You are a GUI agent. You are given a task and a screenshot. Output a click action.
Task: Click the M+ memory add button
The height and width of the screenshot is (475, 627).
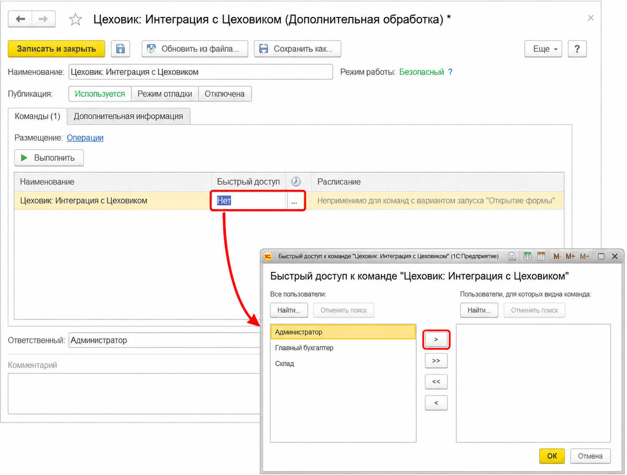pyautogui.click(x=570, y=256)
